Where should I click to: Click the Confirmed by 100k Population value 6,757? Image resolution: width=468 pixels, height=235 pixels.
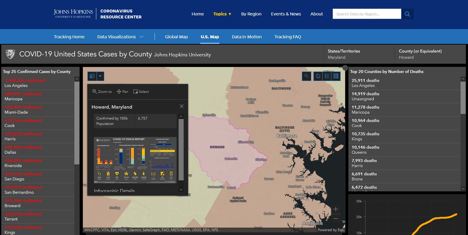coord(142,118)
